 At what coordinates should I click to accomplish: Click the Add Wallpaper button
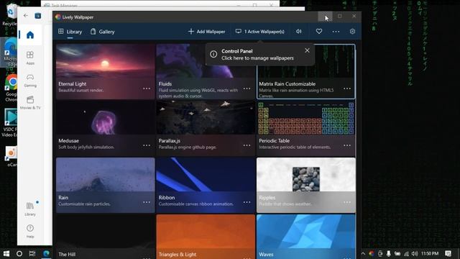coord(206,32)
